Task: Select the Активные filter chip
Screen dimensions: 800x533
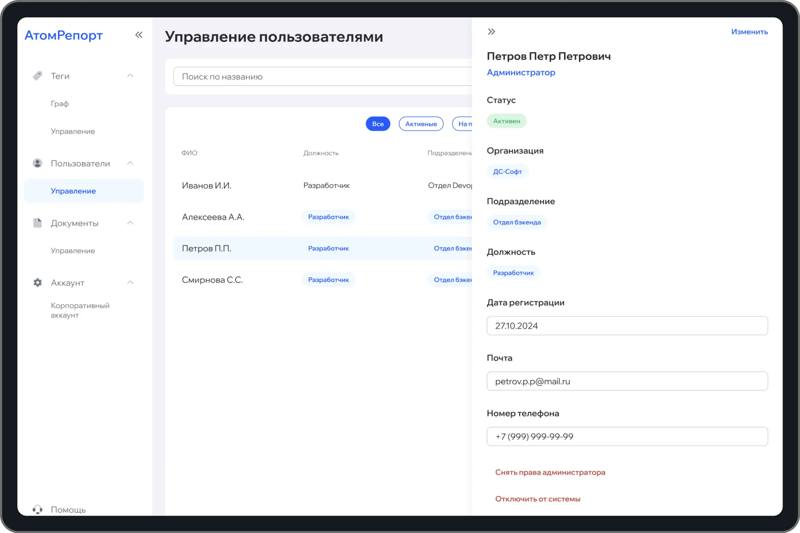Action: [x=421, y=124]
